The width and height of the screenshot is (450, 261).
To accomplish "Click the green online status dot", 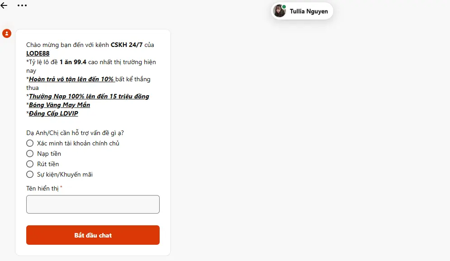I will [x=284, y=7].
